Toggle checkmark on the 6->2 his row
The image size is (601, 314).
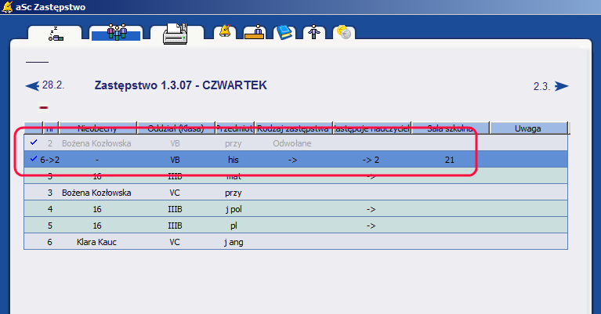(33, 160)
